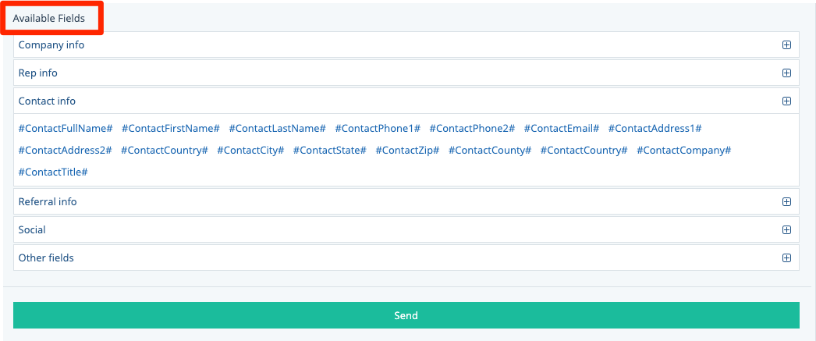Open the Company info accordion header
The height and width of the screenshot is (341, 816).
(51, 45)
